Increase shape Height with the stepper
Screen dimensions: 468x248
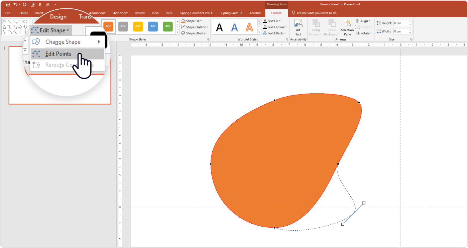point(410,21)
